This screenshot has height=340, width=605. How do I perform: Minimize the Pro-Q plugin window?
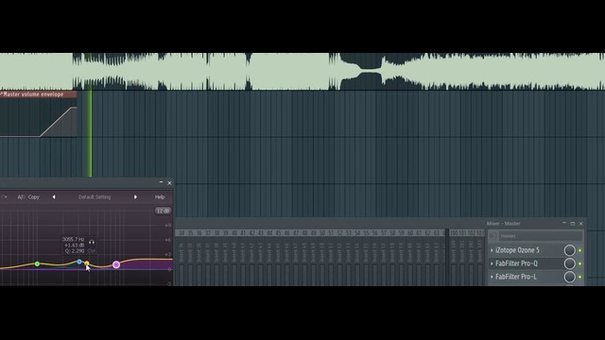point(161,182)
